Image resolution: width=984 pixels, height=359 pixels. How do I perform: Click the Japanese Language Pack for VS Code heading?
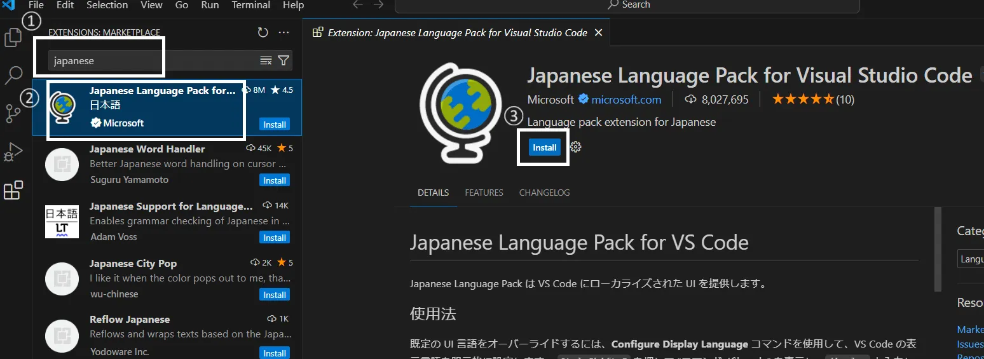point(579,242)
